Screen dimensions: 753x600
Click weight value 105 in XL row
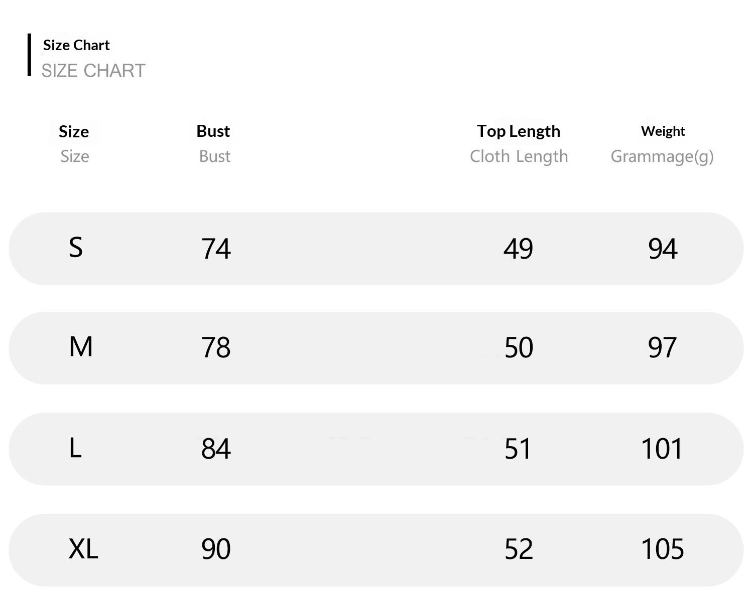[x=662, y=549]
